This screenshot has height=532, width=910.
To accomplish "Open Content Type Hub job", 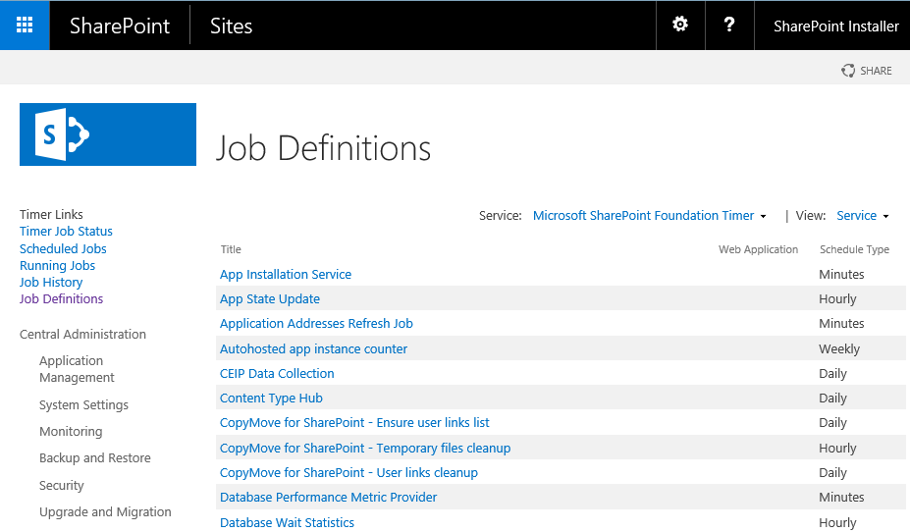I will tap(271, 399).
